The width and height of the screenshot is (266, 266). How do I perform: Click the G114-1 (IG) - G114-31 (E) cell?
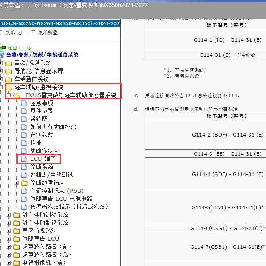227,40
